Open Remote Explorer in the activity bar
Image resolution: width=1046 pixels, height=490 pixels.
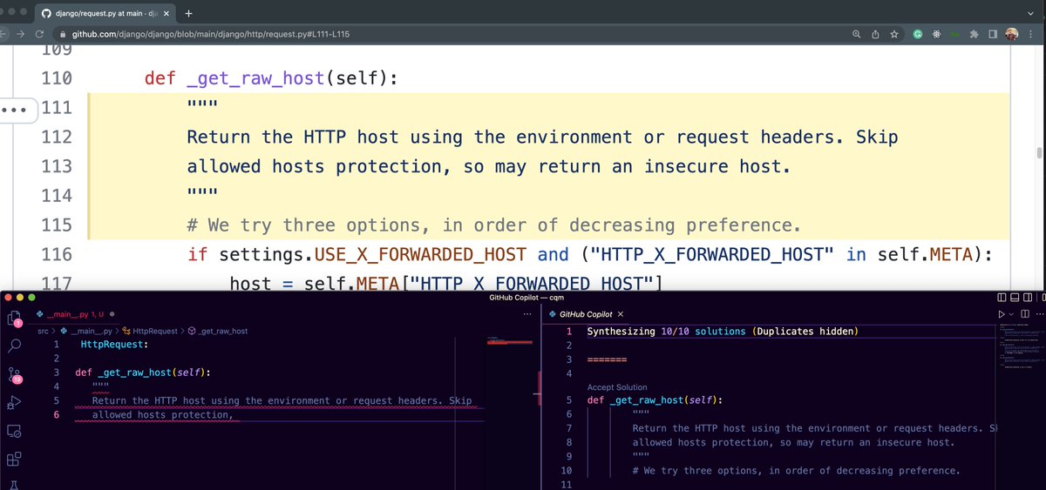15,431
